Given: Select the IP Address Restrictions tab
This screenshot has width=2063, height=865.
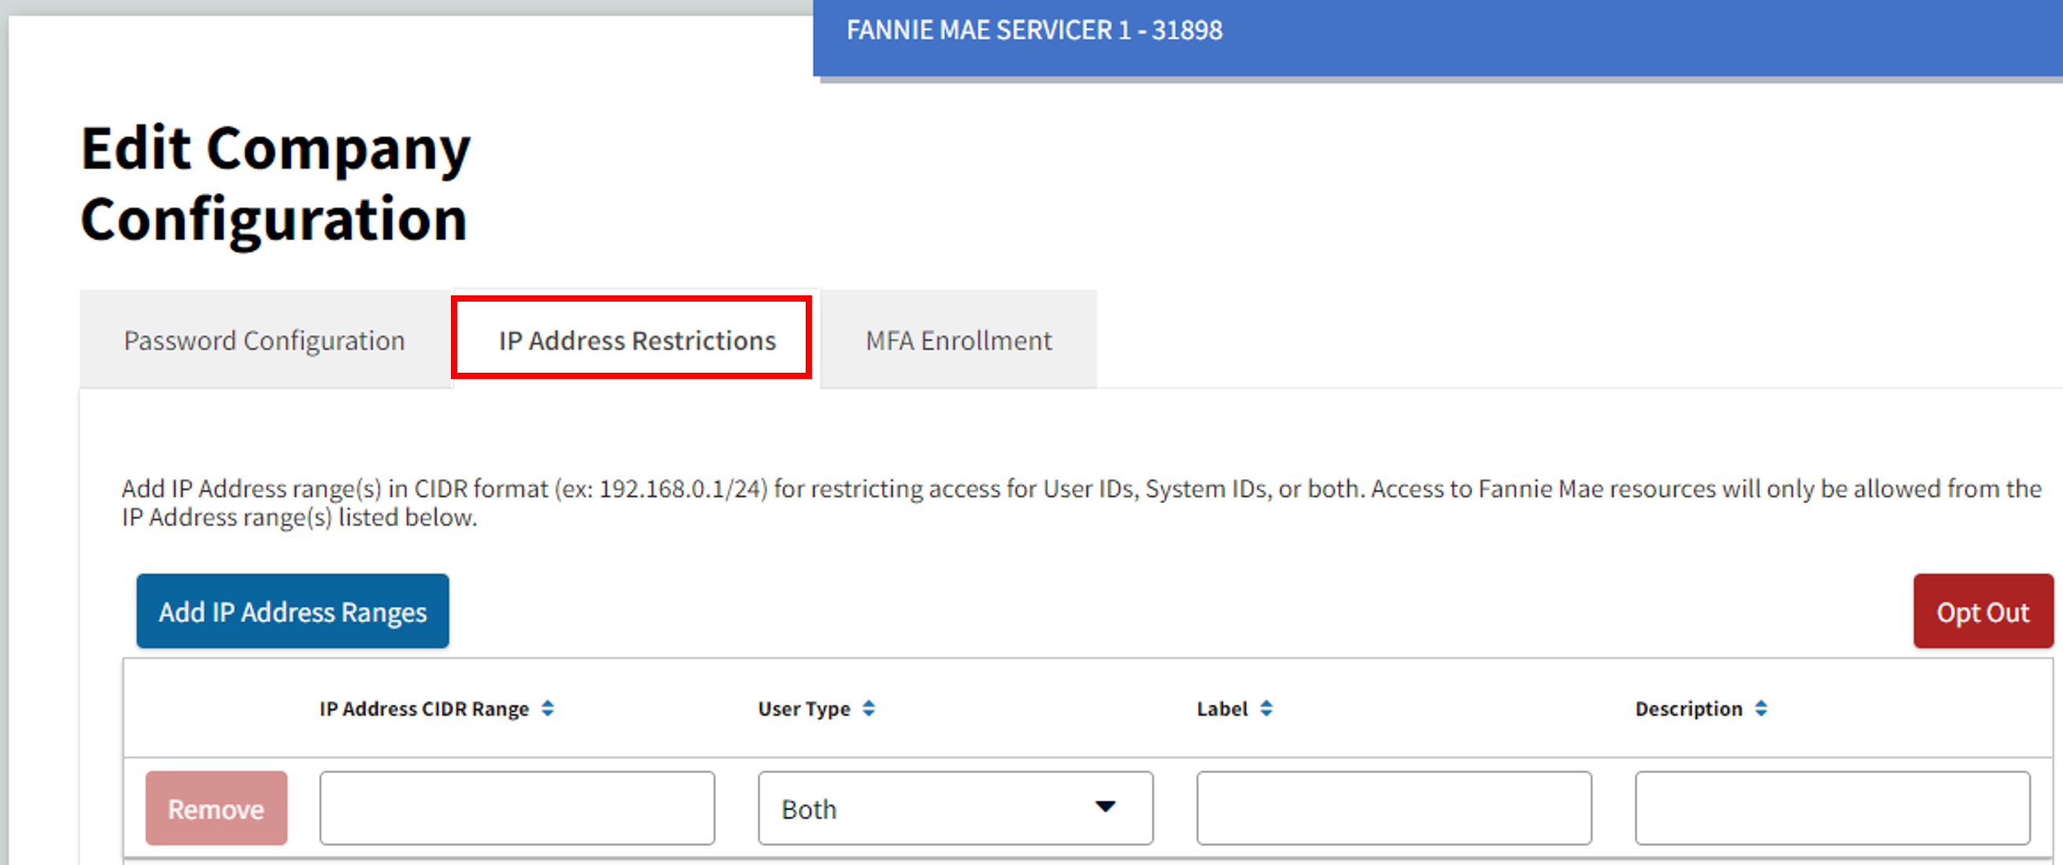Looking at the screenshot, I should click(635, 340).
